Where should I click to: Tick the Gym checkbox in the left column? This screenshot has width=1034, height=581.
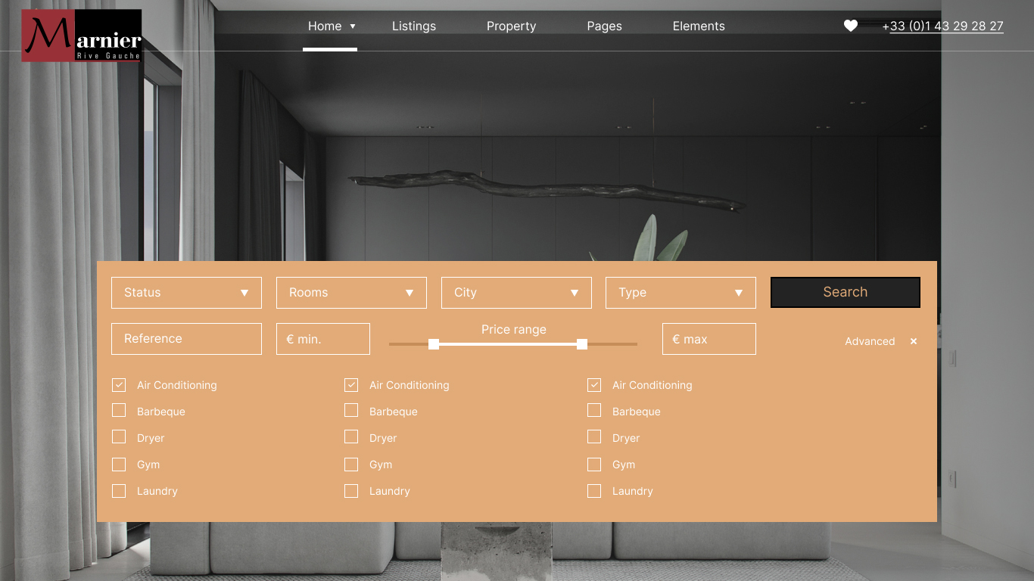pos(119,464)
